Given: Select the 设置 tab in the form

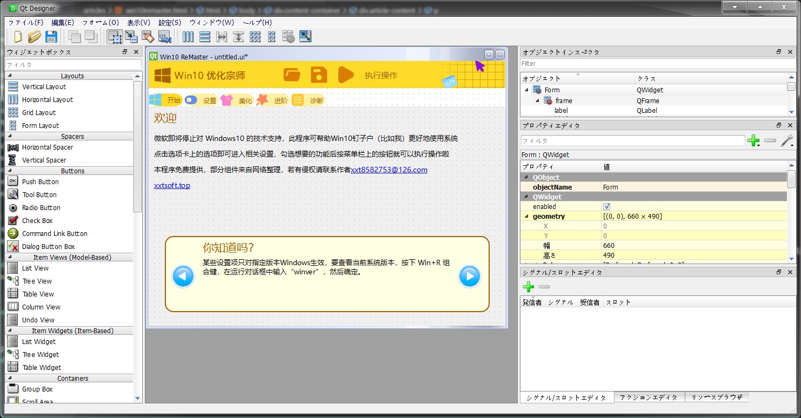Looking at the screenshot, I should point(201,100).
